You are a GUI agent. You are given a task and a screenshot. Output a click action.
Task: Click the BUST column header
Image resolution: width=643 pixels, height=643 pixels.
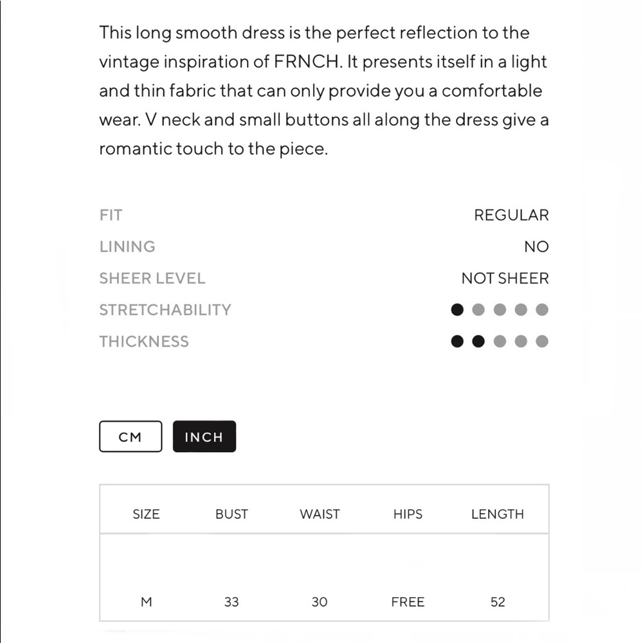(231, 514)
